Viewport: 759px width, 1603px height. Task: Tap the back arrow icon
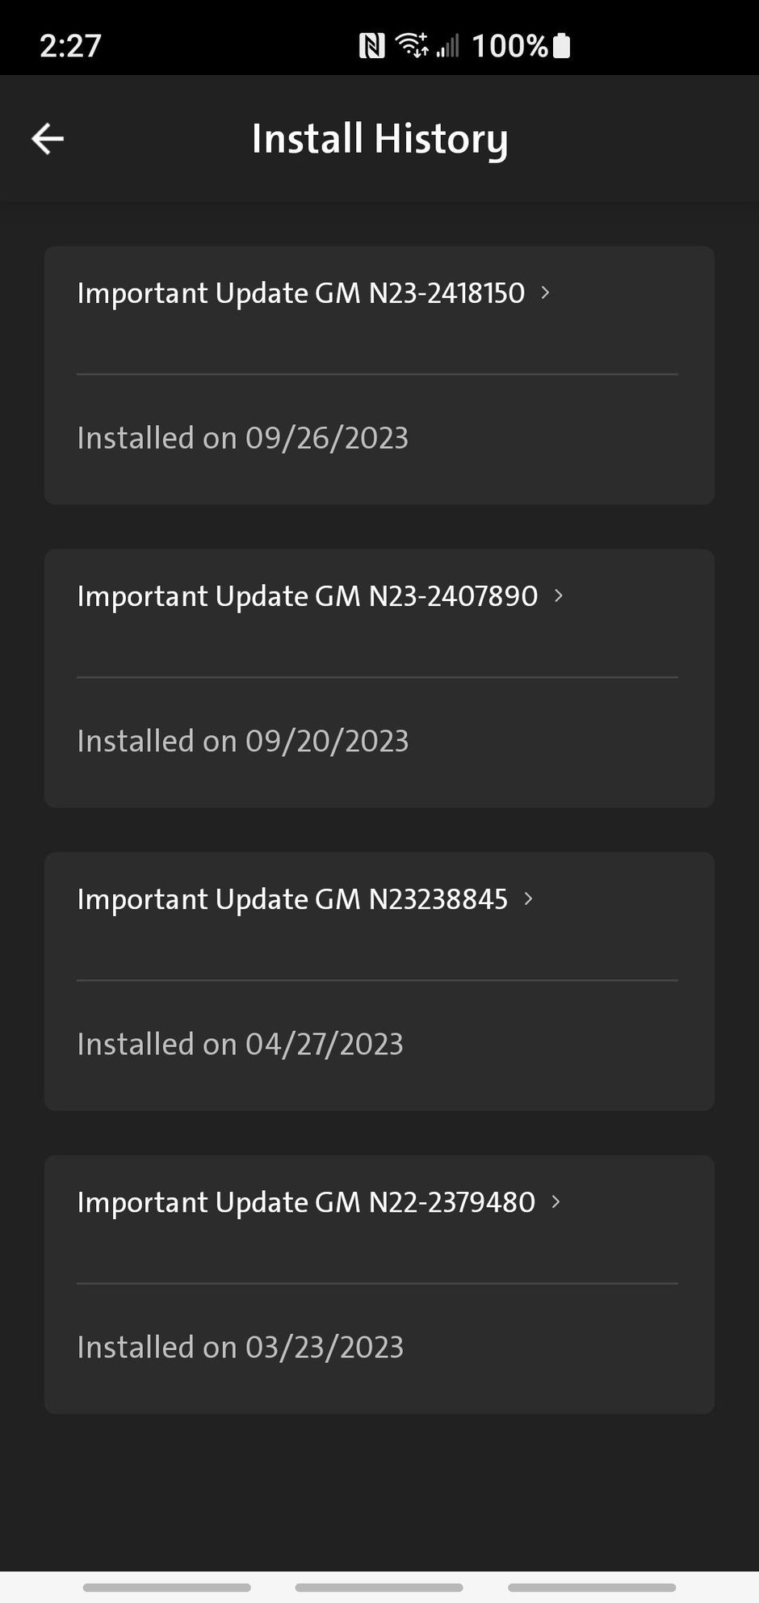point(48,138)
